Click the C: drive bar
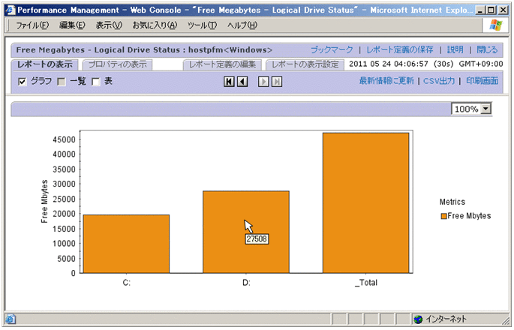Screen dimensions: 514x330 127,244
